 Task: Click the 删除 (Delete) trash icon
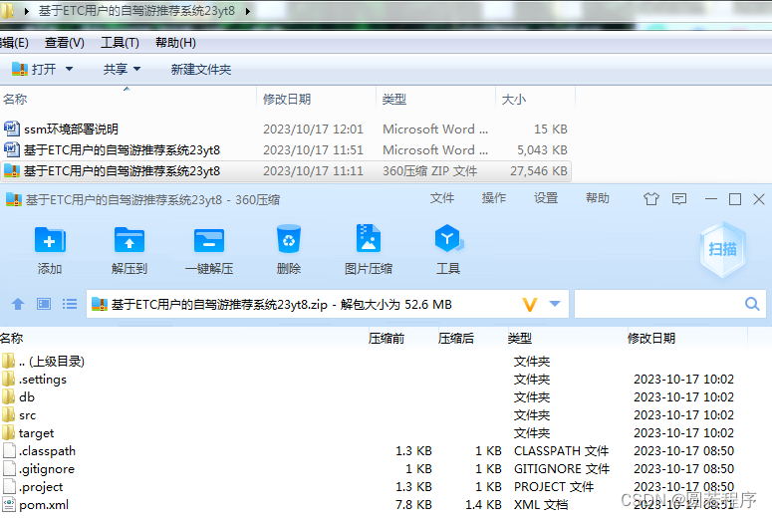289,240
